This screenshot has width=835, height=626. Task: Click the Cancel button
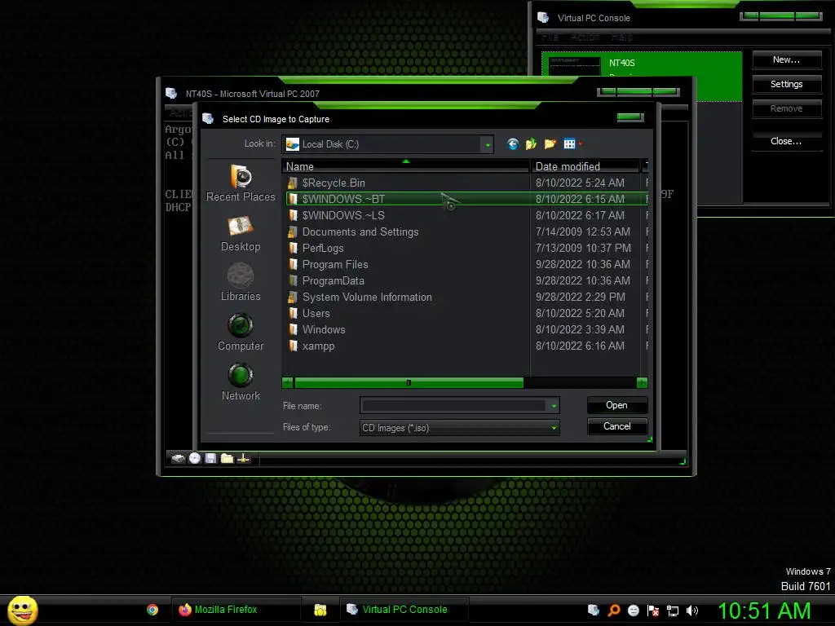coord(617,426)
